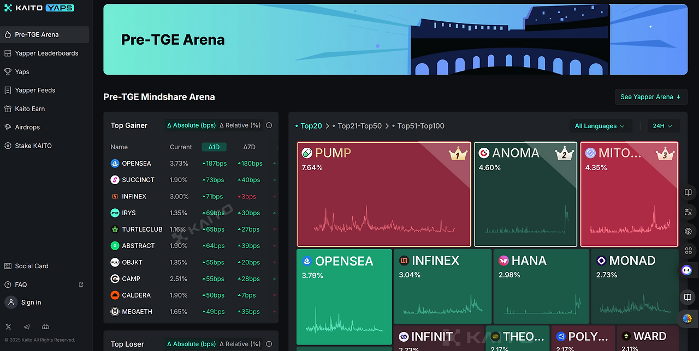699x351 pixels.
Task: Click the Top Gainer info icon
Action: point(269,125)
